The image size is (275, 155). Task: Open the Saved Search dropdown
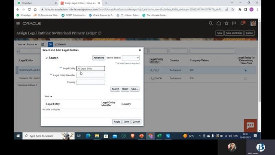click(x=131, y=58)
